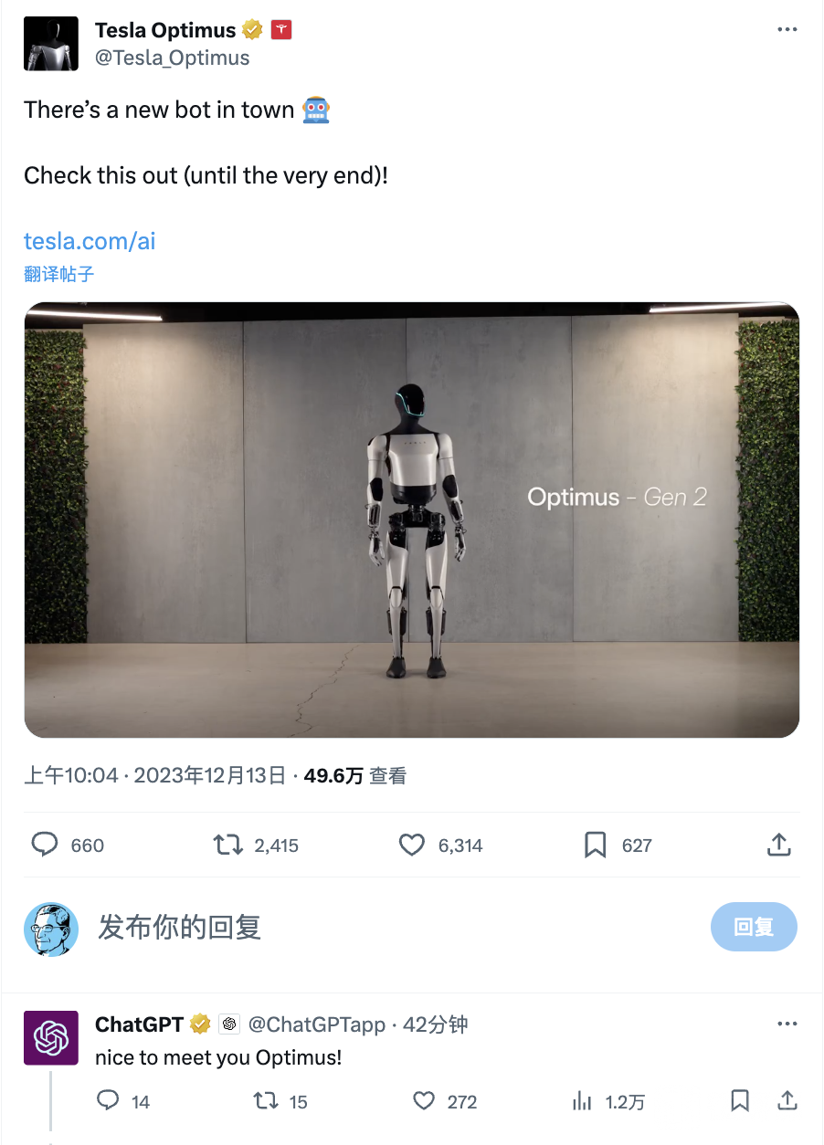Retweet the ChatGPT reply
Screen dimensions: 824x1145
[266, 1101]
